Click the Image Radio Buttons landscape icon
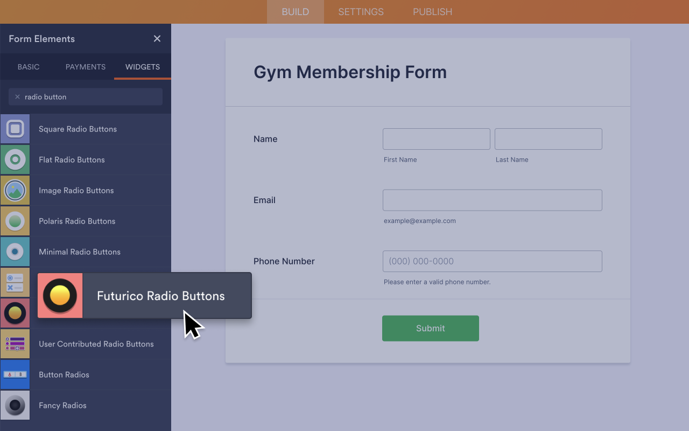The image size is (689, 431). tap(15, 190)
